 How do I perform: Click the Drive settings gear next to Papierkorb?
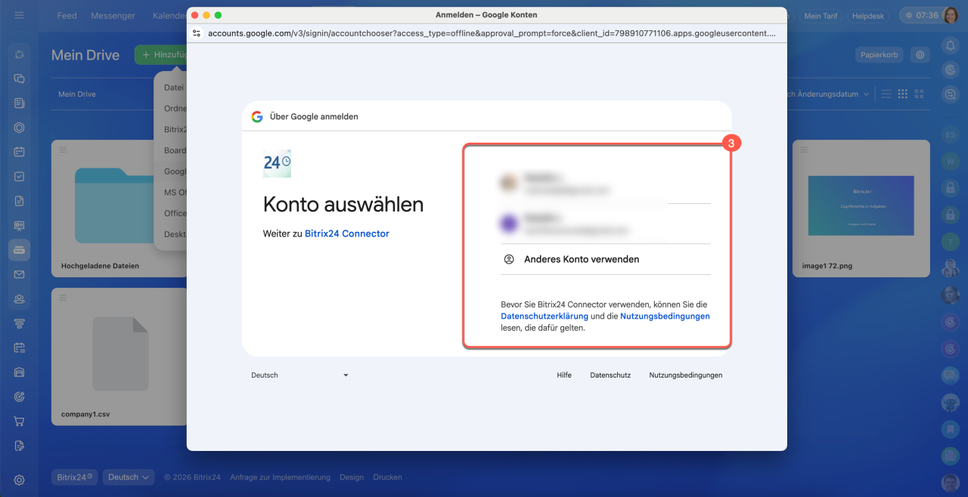point(920,54)
